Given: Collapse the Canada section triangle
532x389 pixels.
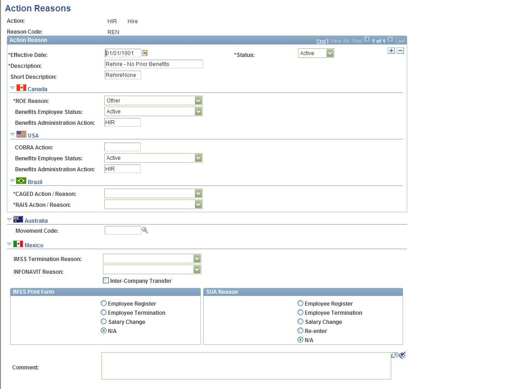Looking at the screenshot, I should coord(13,88).
